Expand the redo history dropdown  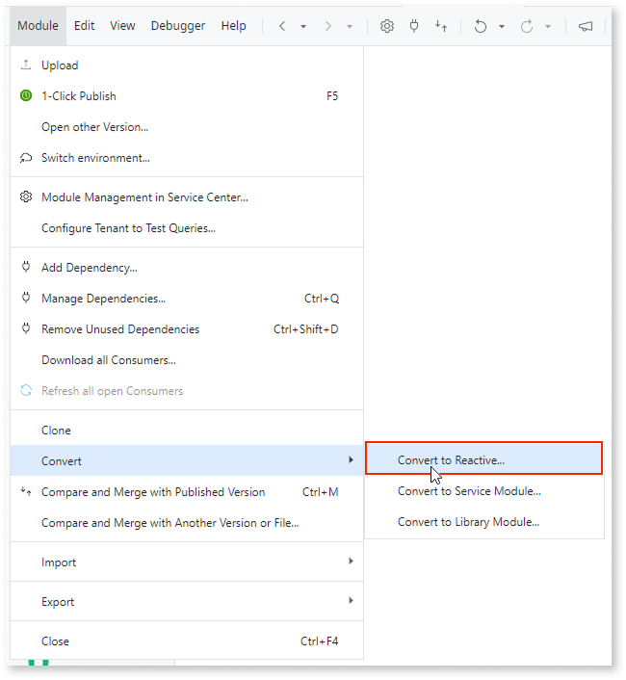coord(548,27)
